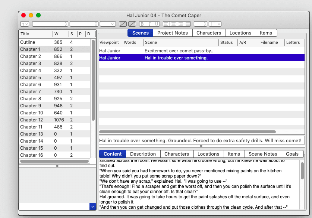The height and width of the screenshot is (218, 312).
Task: Select Chapter 12 in the chapter list
Action: click(x=32, y=120)
